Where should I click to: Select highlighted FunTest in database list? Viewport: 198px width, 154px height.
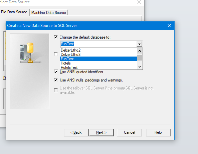[98, 59]
